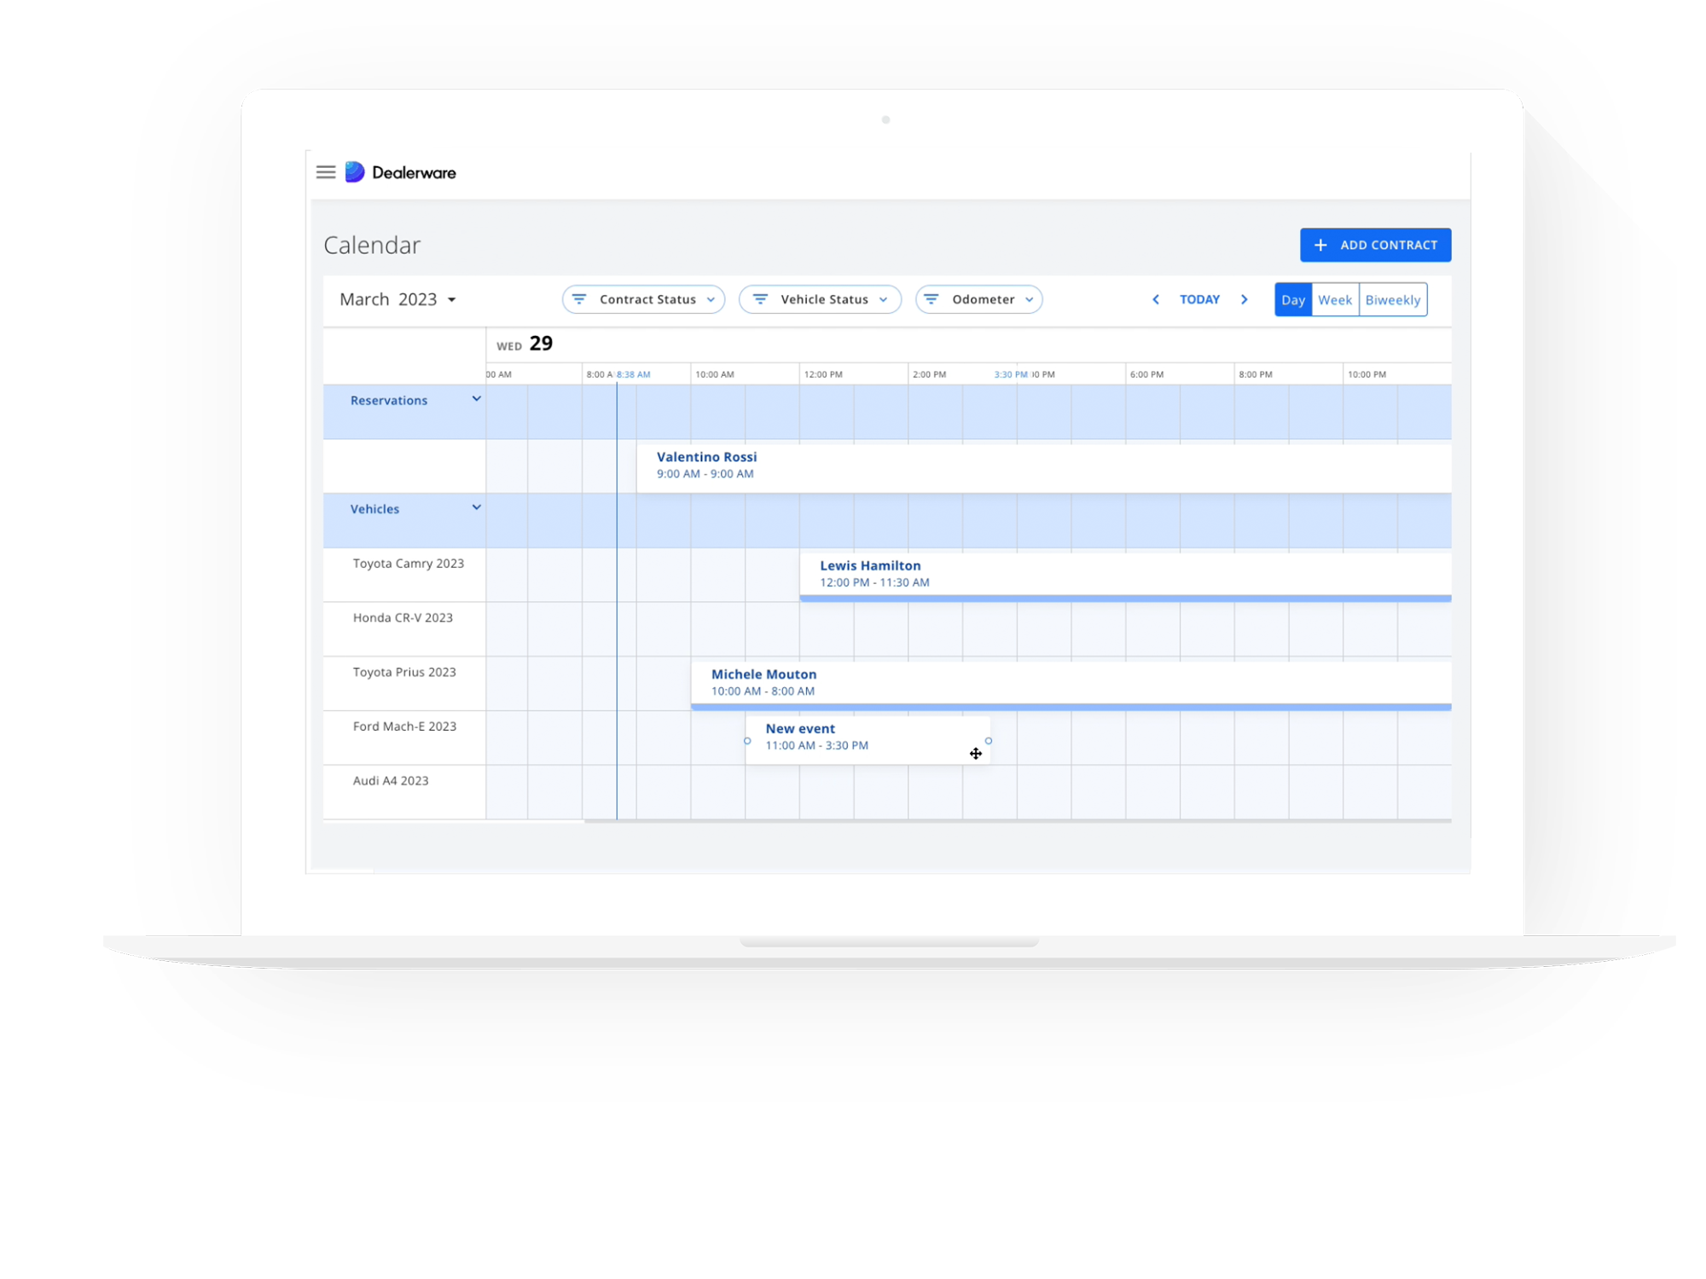Click the filter icon in Odometer
Image resolution: width=1706 pixels, height=1279 pixels.
click(931, 299)
